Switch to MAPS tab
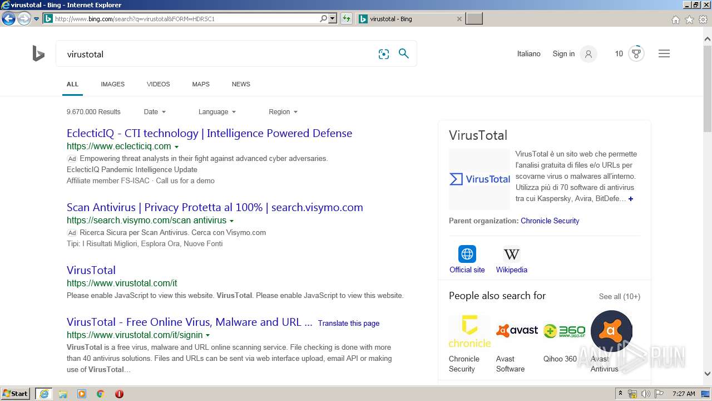The image size is (712, 401). pos(201,84)
